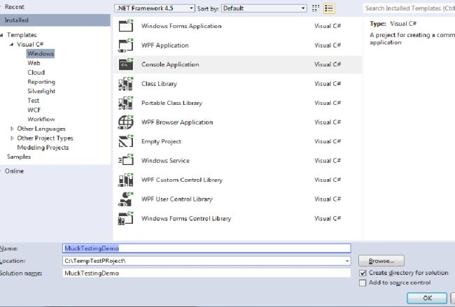Enable Add to source control checkbox
This screenshot has width=455, height=307.
(363, 283)
